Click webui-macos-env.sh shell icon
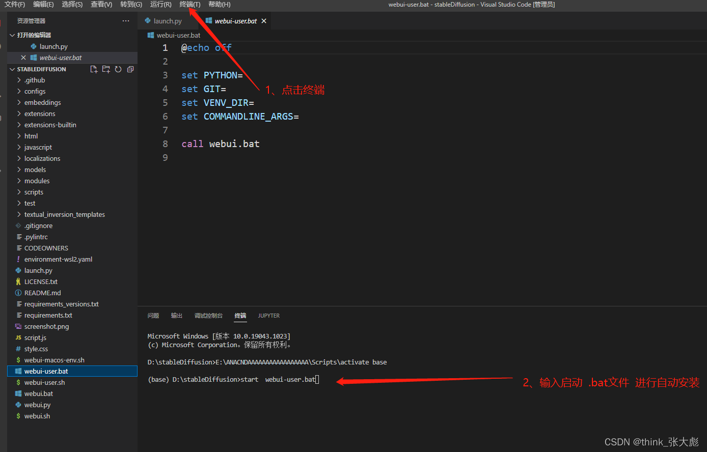 pyautogui.click(x=18, y=360)
